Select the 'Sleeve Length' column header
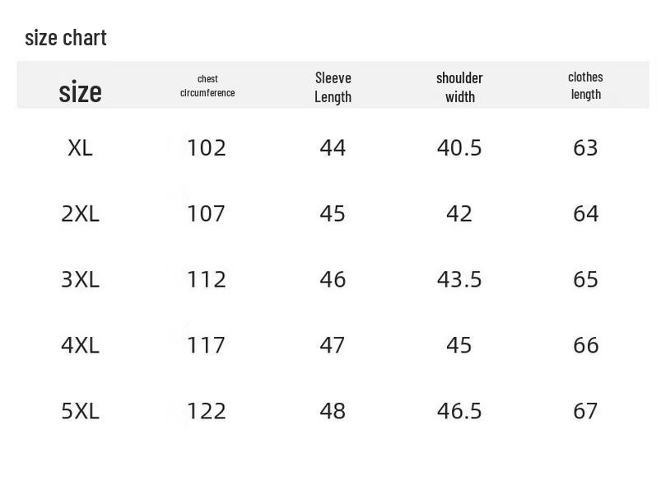The image size is (666, 500). click(333, 86)
